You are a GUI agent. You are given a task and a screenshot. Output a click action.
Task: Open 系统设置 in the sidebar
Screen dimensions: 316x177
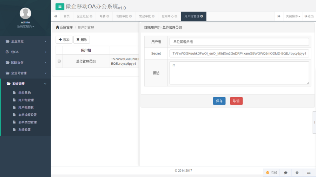tap(24, 129)
